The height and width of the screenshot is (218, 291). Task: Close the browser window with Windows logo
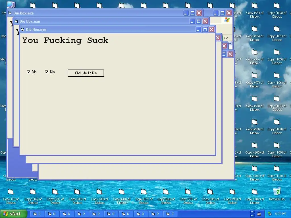point(229,13)
